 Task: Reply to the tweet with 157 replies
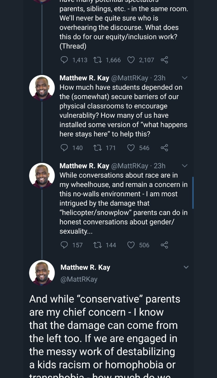pos(64,245)
